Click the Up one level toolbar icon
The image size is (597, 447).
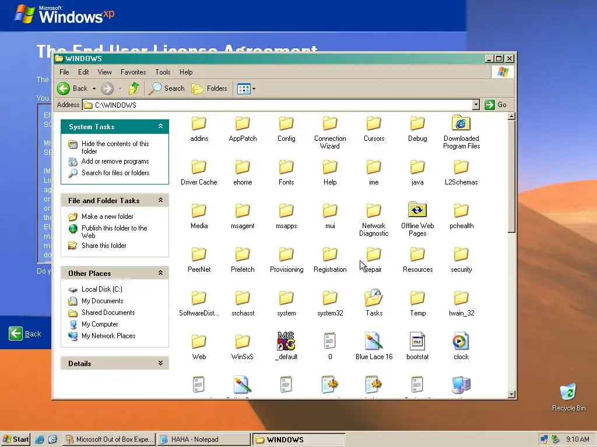(134, 88)
